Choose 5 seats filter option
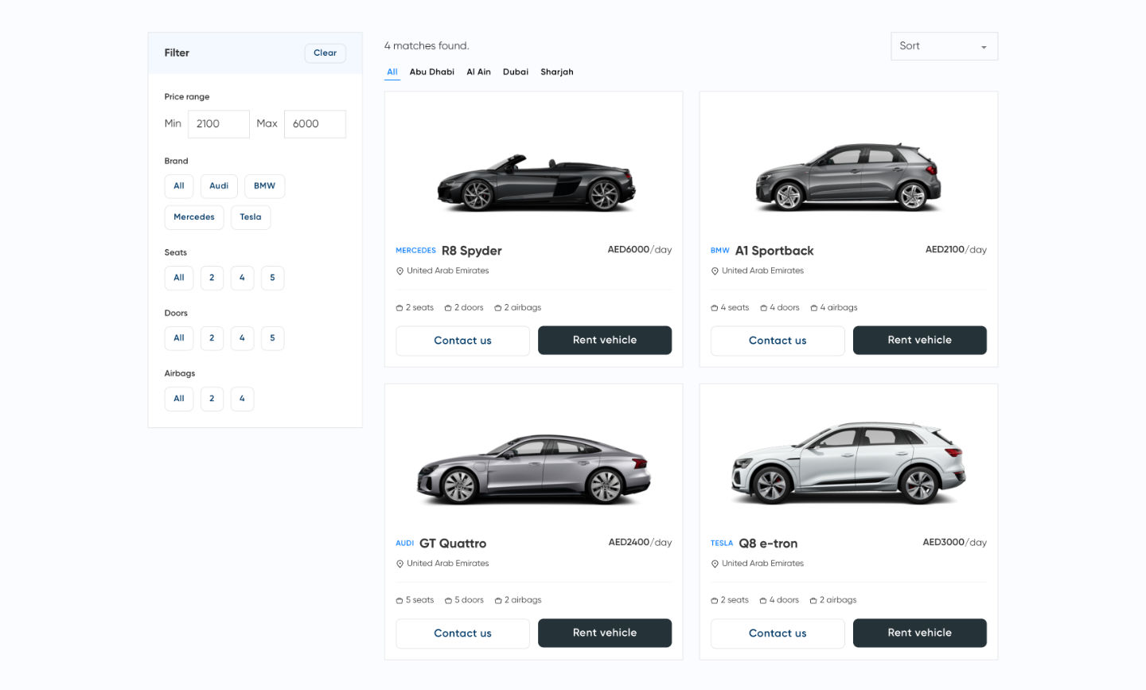The width and height of the screenshot is (1146, 690). (272, 278)
